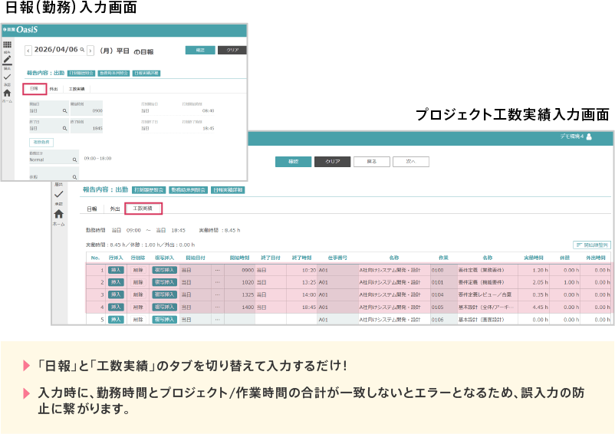615x434 pixels.
Task: Open 勤務時系列照会 in the project man-hour window
Action: point(188,190)
